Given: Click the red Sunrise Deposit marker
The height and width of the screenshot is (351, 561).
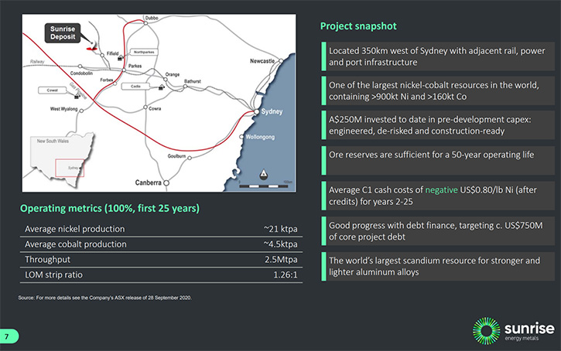Looking at the screenshot, I should point(92,48).
